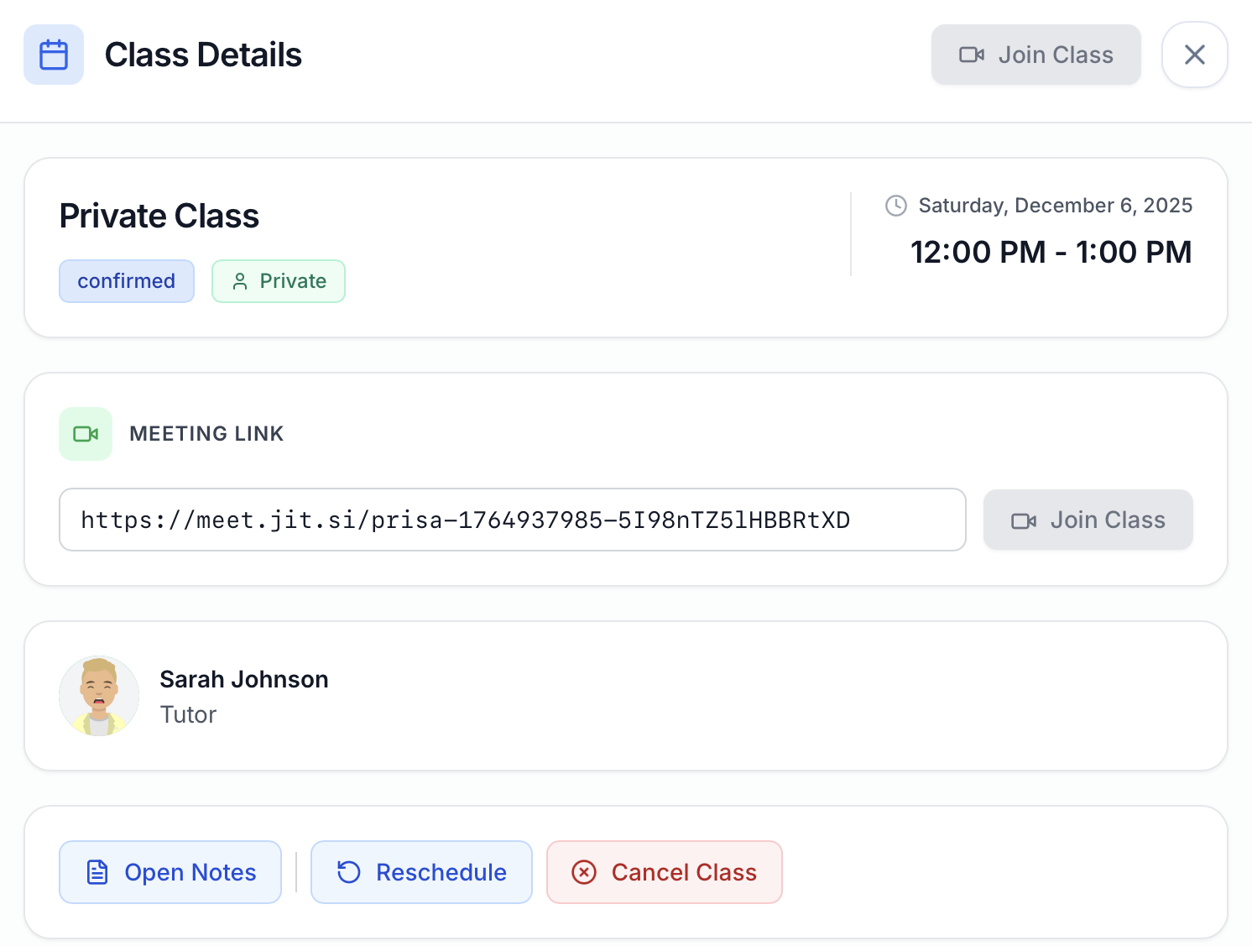This screenshot has height=946, width=1252.
Task: Click the calendar icon beside Class Details
Action: (54, 55)
